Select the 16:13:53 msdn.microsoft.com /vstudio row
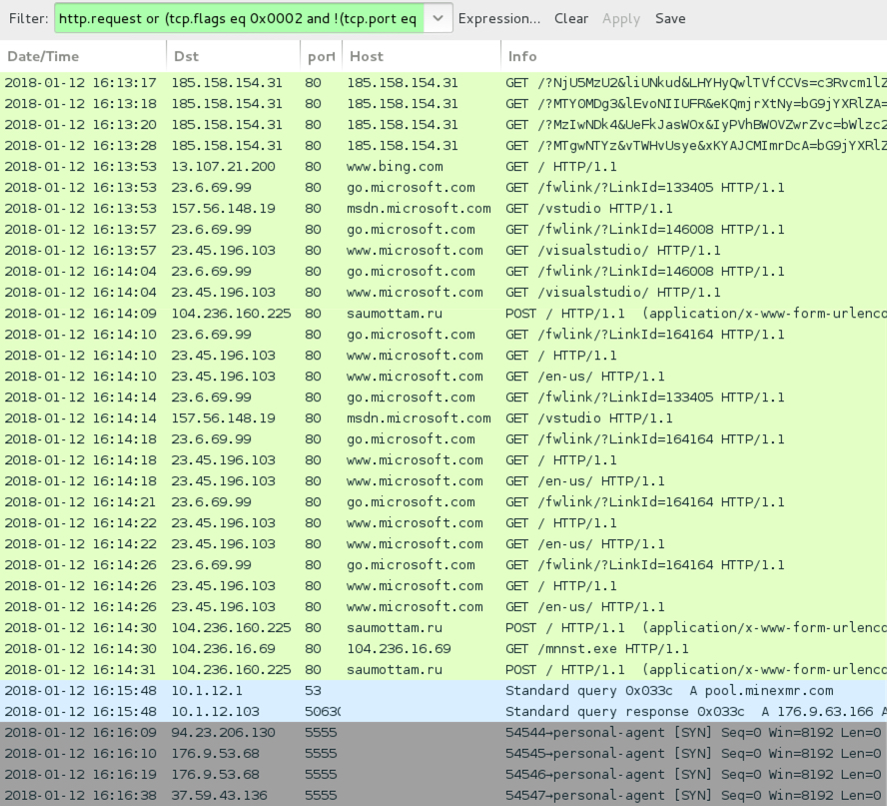 point(443,208)
